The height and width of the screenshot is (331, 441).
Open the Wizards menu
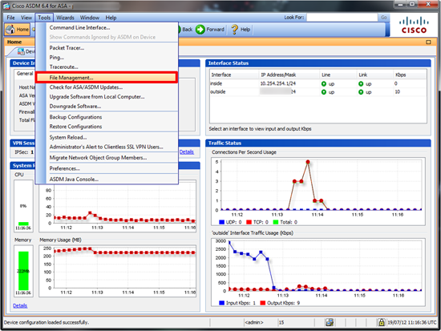[65, 18]
